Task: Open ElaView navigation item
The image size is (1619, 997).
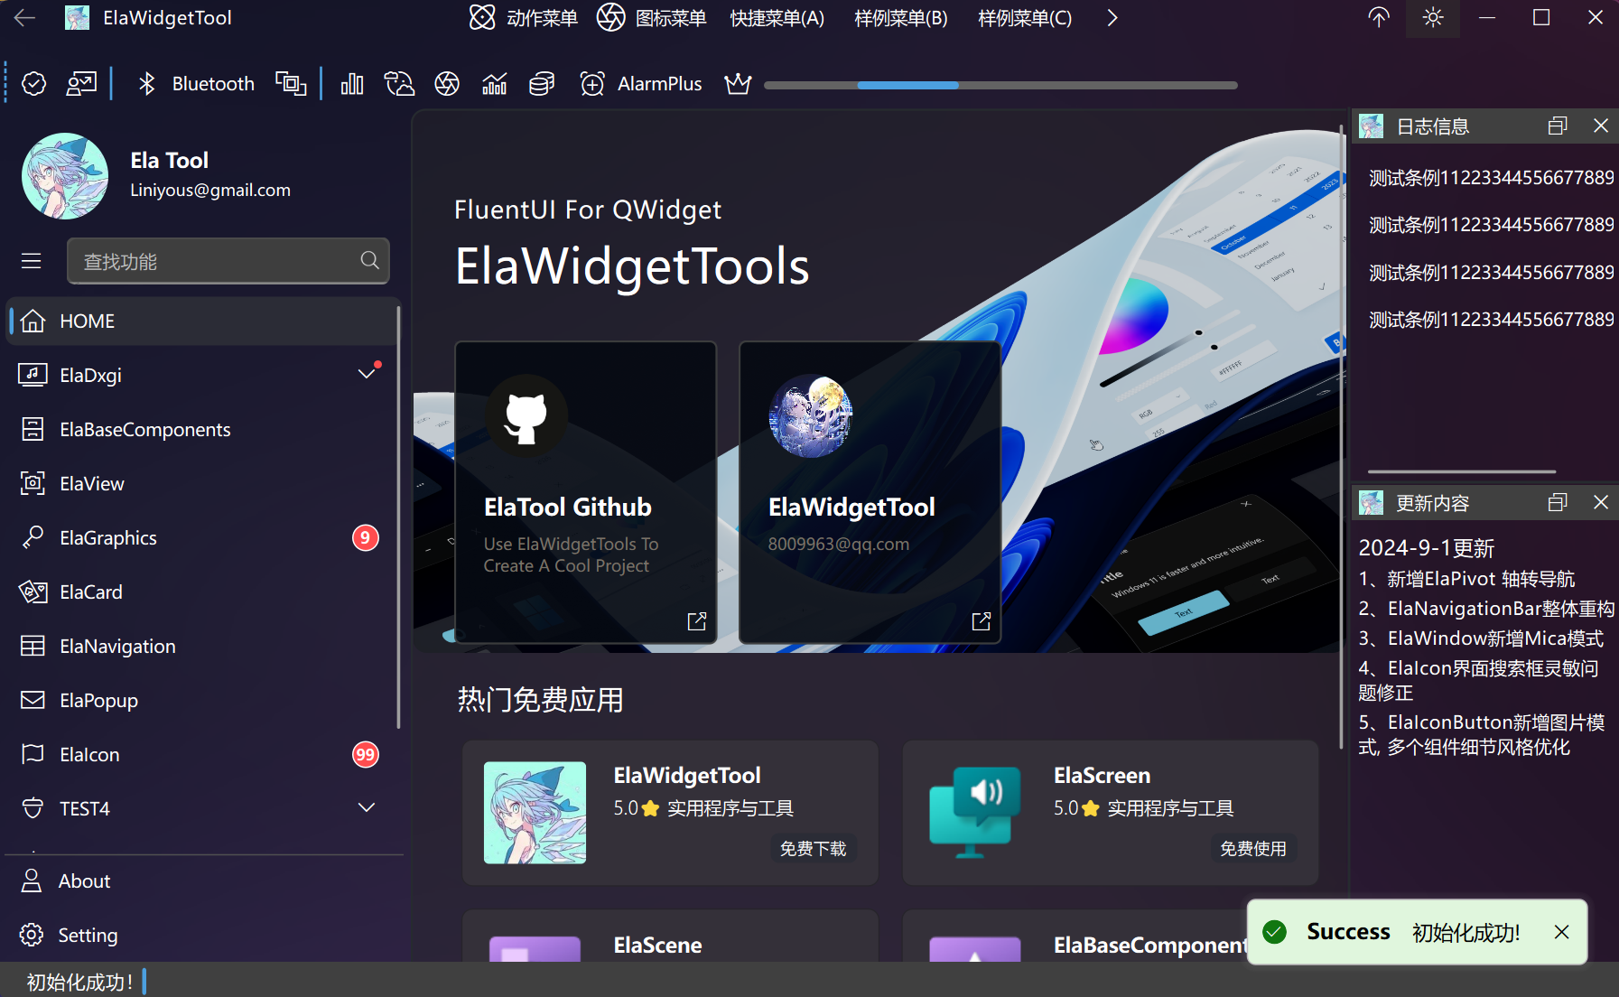Action: [202, 484]
